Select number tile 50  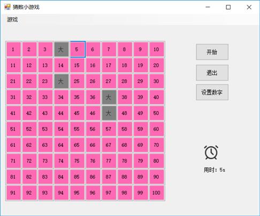point(157,113)
